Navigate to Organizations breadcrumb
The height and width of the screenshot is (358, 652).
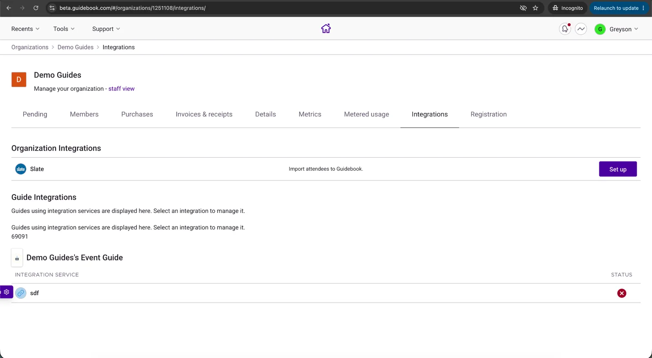(x=30, y=47)
